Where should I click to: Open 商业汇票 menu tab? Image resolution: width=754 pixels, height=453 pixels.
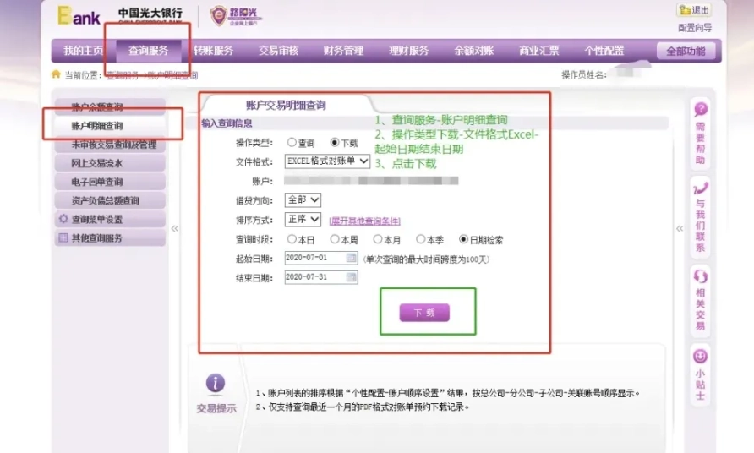539,51
